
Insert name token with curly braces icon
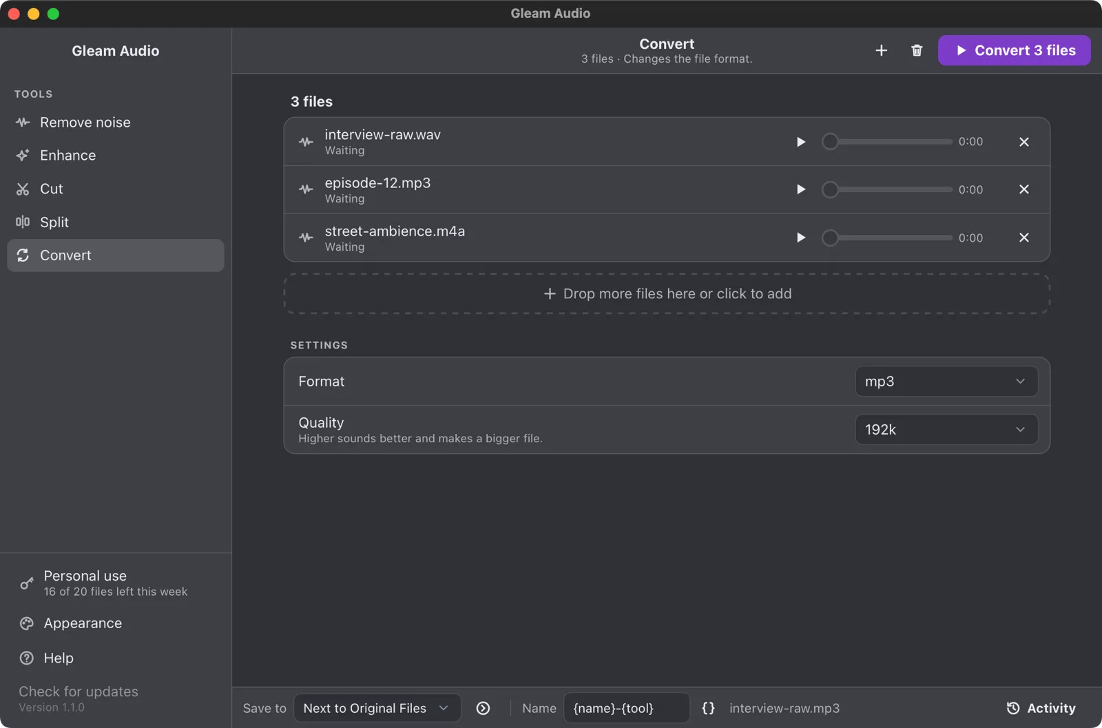708,708
